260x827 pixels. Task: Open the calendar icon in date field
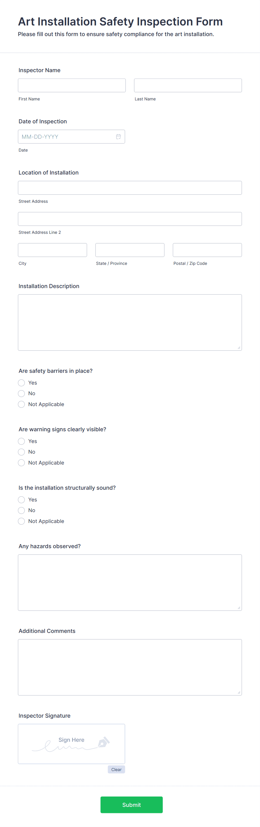[x=119, y=137]
